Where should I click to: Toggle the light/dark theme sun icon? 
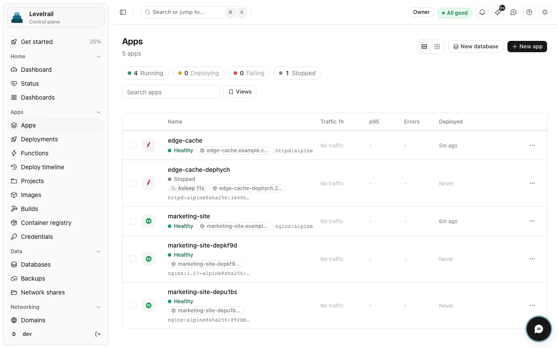tap(545, 12)
